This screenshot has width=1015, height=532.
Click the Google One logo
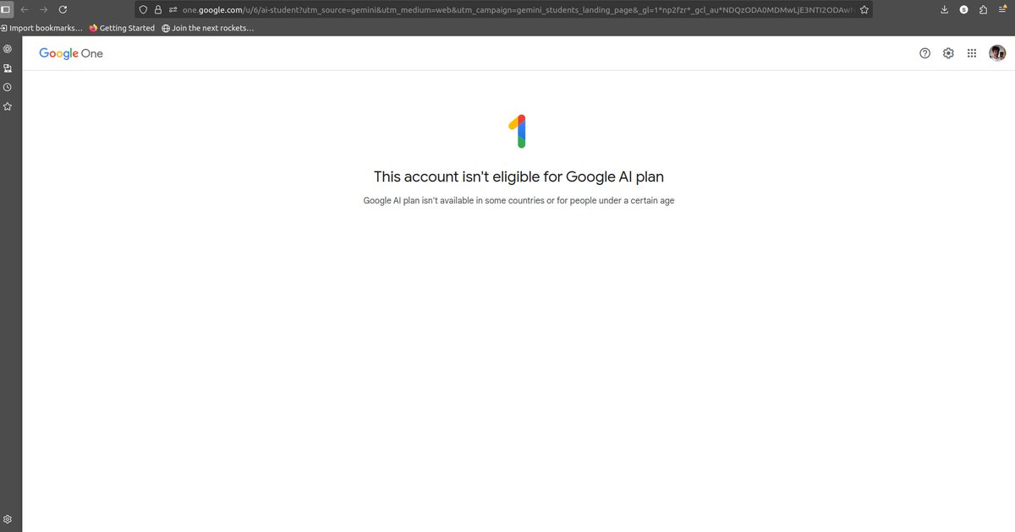pos(71,53)
